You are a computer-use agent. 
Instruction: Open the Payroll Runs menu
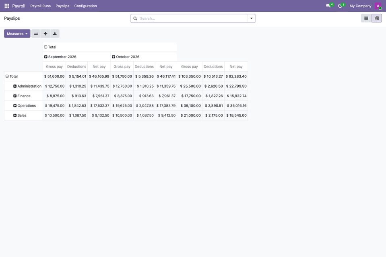tap(40, 6)
